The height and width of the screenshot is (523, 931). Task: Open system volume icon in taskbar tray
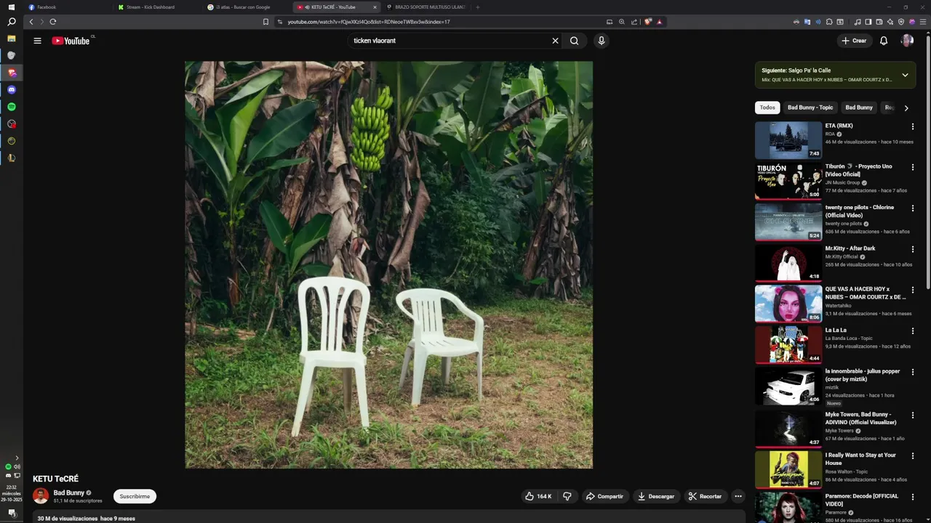[17, 467]
